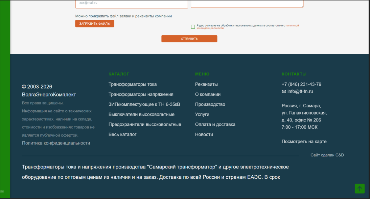370x199 pixels.
Task: Select Реквизиты in footer menu
Action: point(206,84)
